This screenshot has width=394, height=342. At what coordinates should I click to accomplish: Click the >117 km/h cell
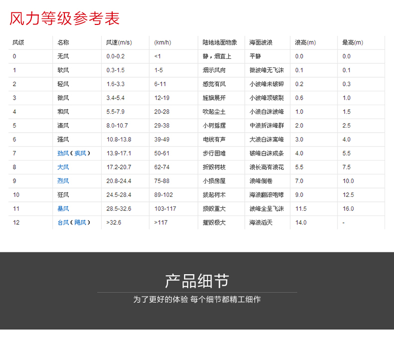tap(161, 222)
